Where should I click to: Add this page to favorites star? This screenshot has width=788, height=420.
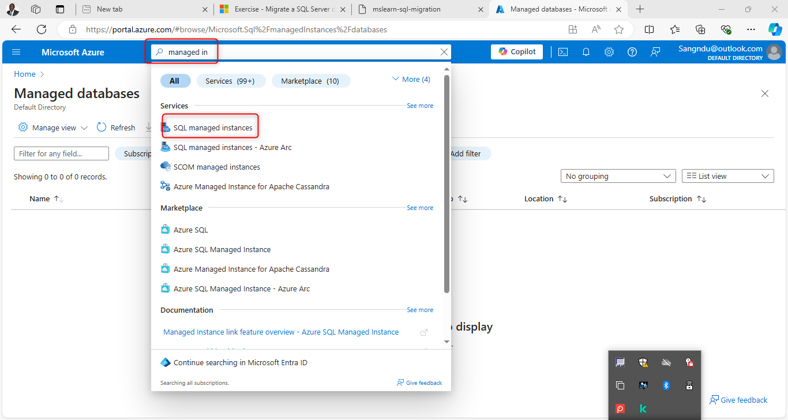tap(619, 29)
